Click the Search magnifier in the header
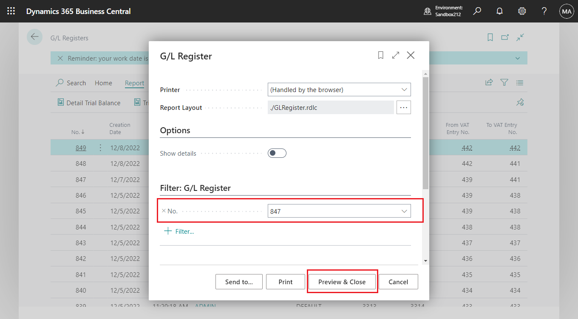The height and width of the screenshot is (319, 578). 477,11
